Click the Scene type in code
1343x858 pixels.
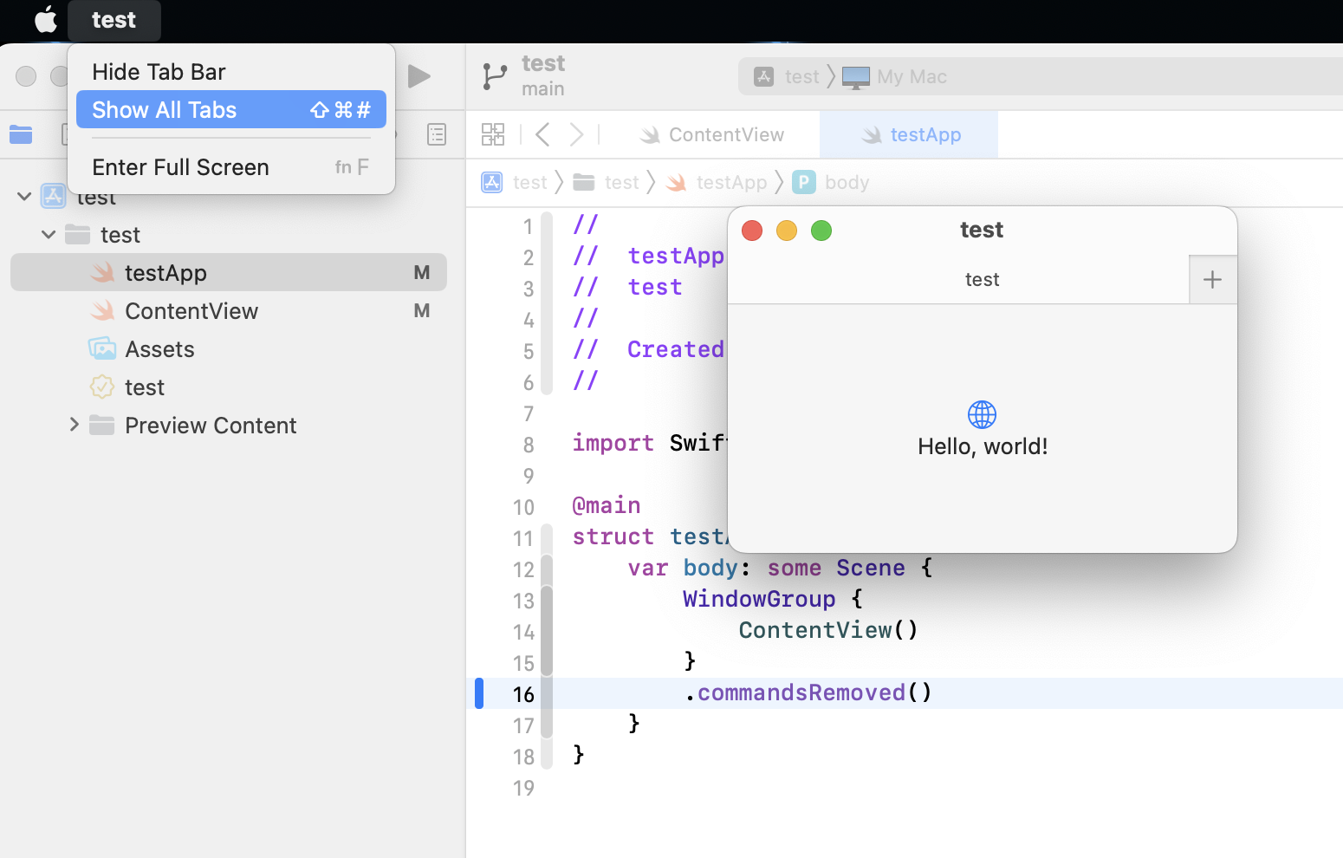coord(871,568)
